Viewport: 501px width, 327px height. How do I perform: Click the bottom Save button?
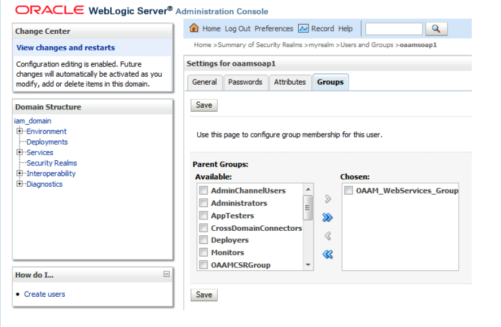pyautogui.click(x=204, y=295)
